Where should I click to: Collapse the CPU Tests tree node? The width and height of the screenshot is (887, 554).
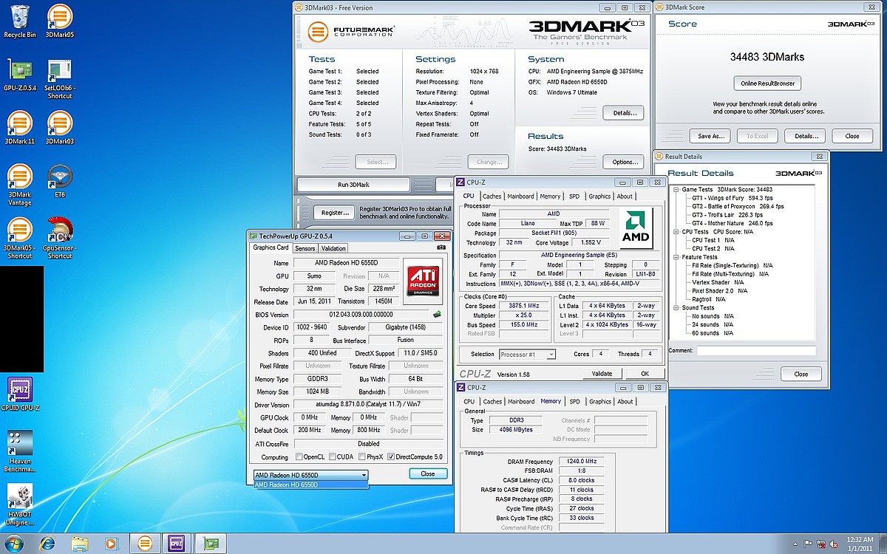tap(676, 232)
